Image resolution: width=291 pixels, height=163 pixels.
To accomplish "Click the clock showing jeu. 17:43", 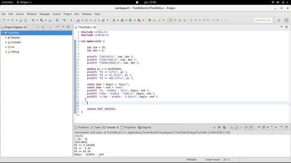I will tap(150, 2).
